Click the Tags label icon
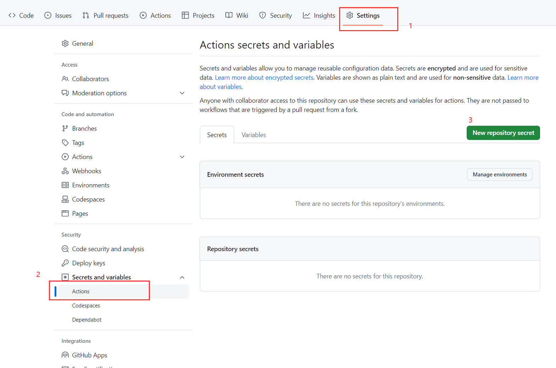The height and width of the screenshot is (368, 556). click(x=65, y=142)
